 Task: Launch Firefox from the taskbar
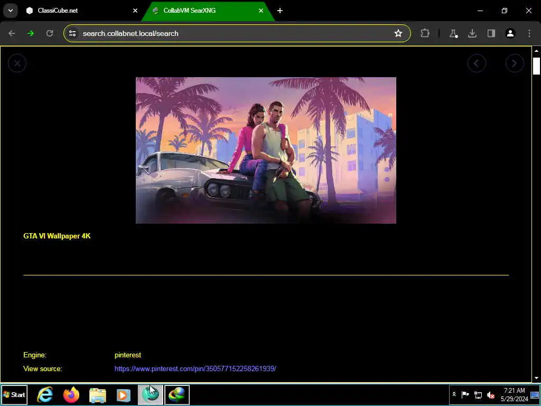click(x=71, y=394)
